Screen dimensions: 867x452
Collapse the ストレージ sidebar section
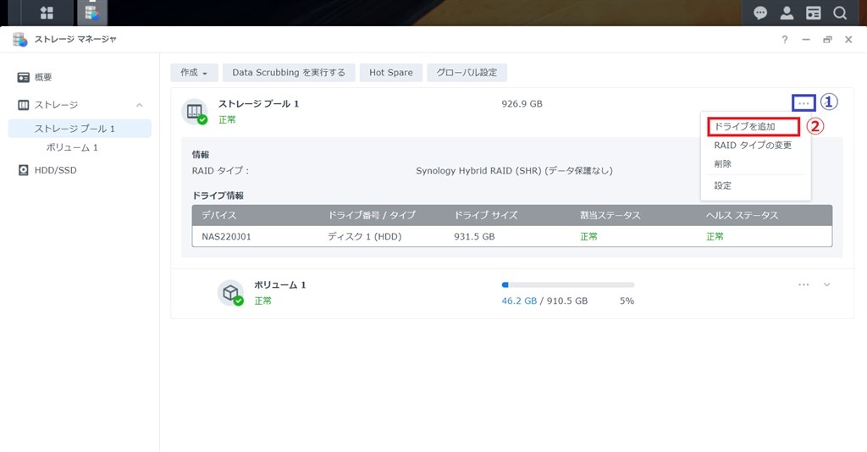[x=140, y=105]
